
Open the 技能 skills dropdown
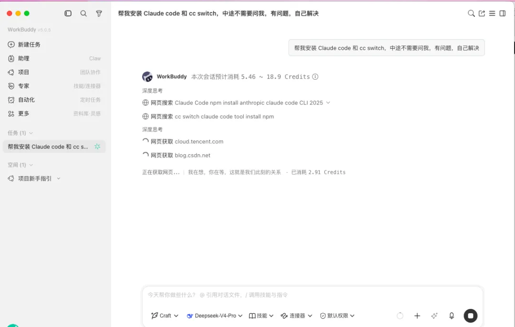coord(261,316)
